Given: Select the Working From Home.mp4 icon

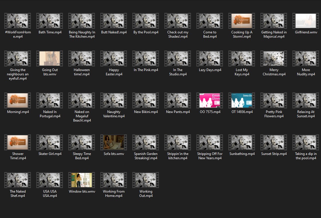Looking at the screenshot, I should click(x=113, y=180).
